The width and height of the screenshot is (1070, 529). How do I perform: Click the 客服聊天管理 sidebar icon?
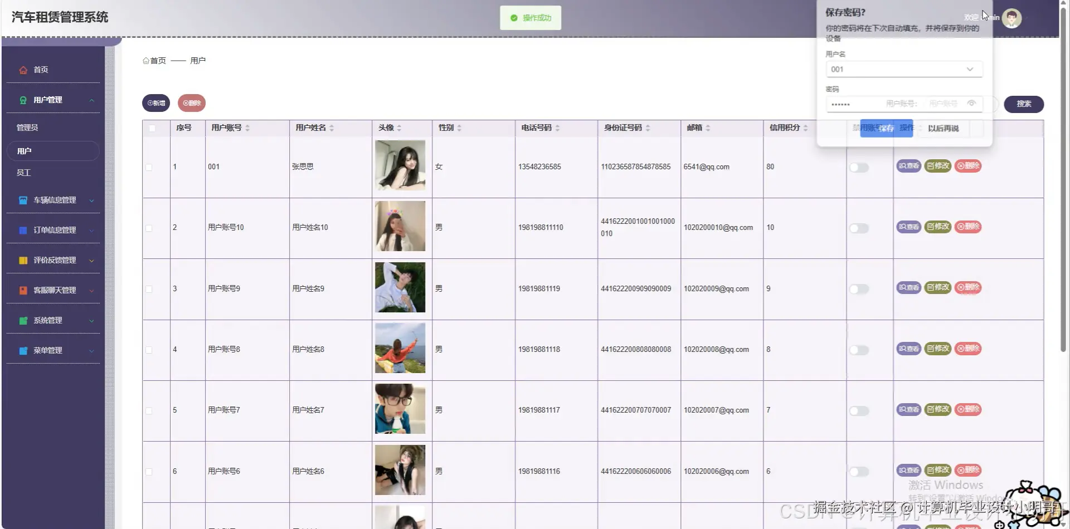click(x=23, y=290)
